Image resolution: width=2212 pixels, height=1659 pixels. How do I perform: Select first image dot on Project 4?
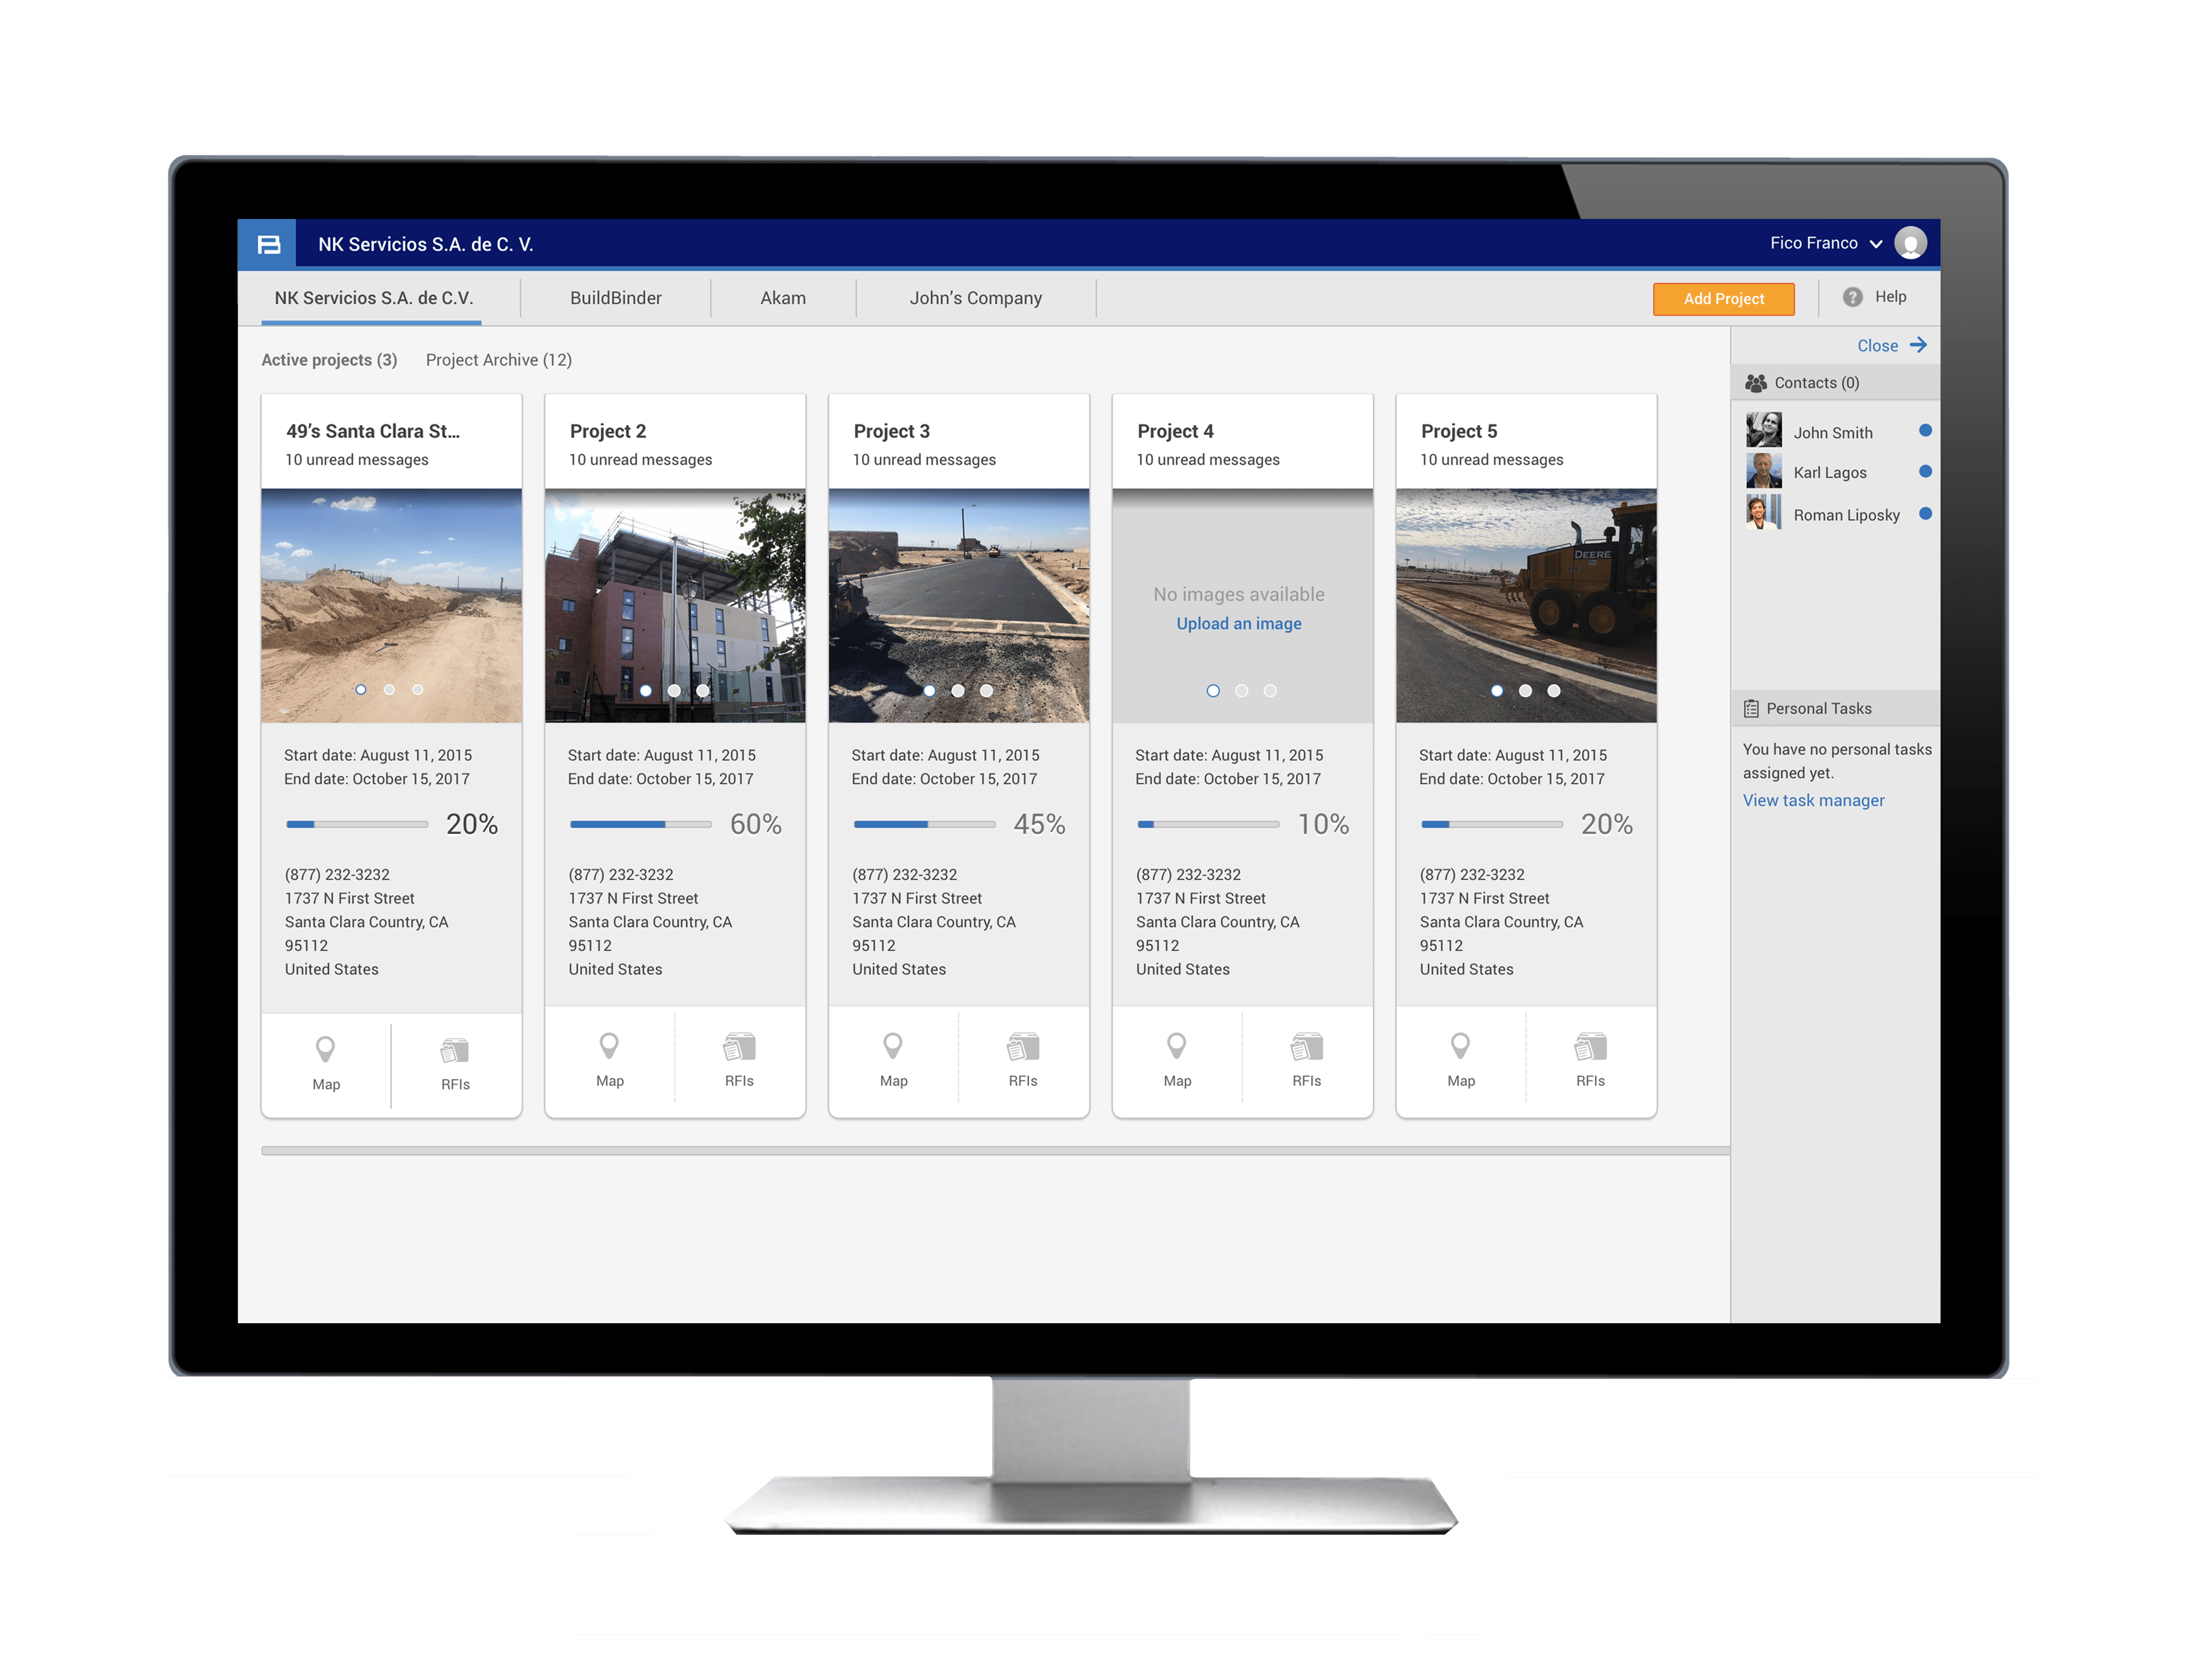[1213, 691]
